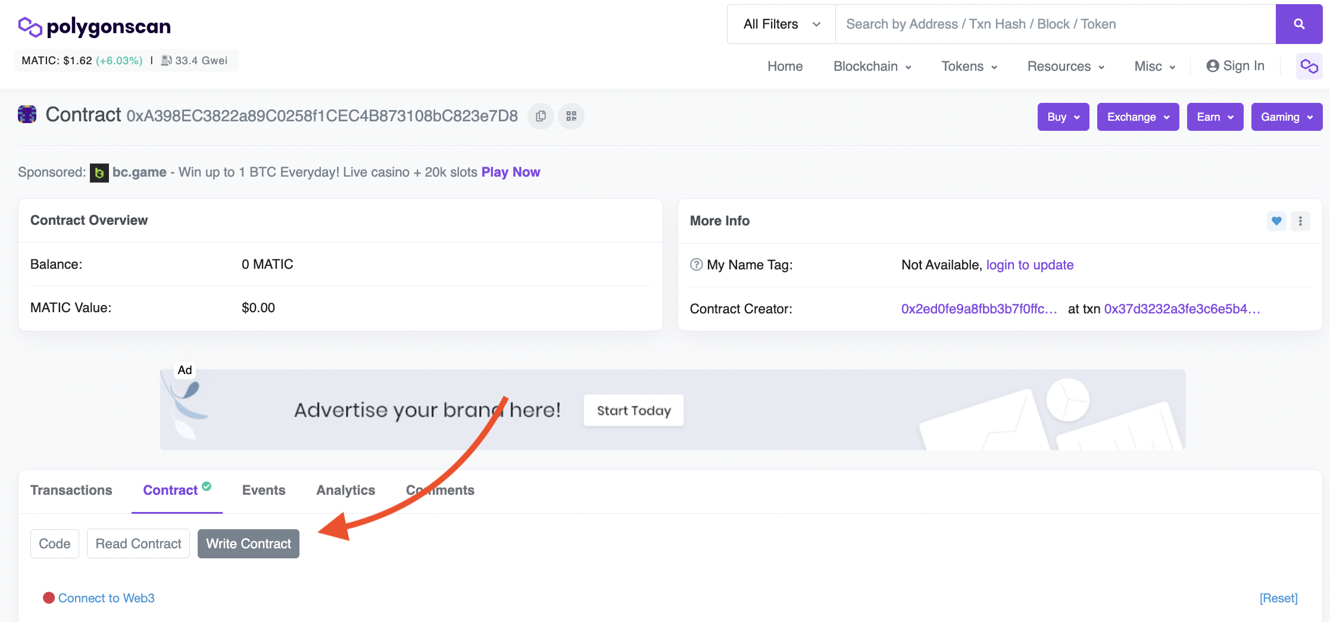Click the search by address input field
This screenshot has width=1330, height=622.
(1055, 24)
